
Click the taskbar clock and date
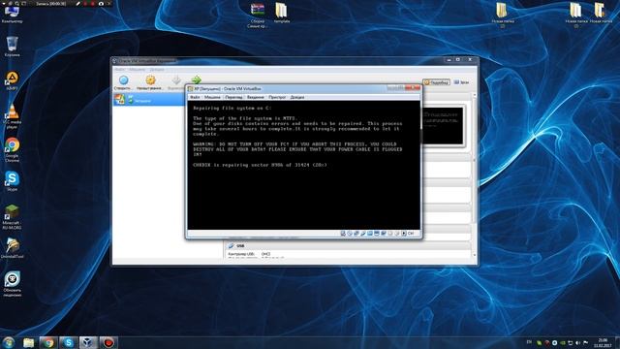603,342
